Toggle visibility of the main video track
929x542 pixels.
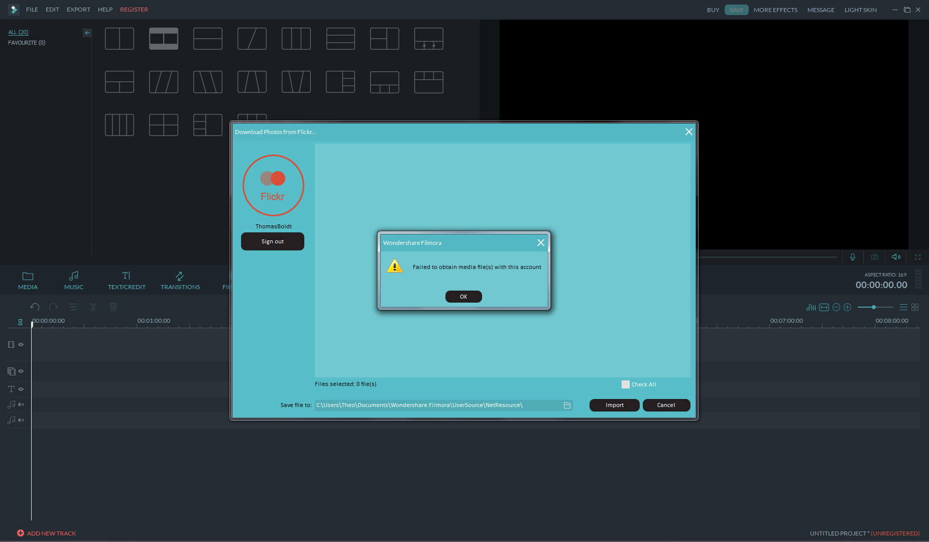pyautogui.click(x=21, y=344)
